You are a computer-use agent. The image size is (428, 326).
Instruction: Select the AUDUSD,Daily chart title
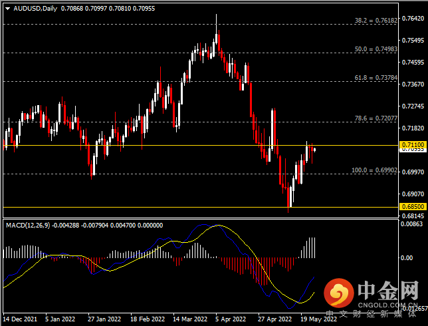(35, 9)
